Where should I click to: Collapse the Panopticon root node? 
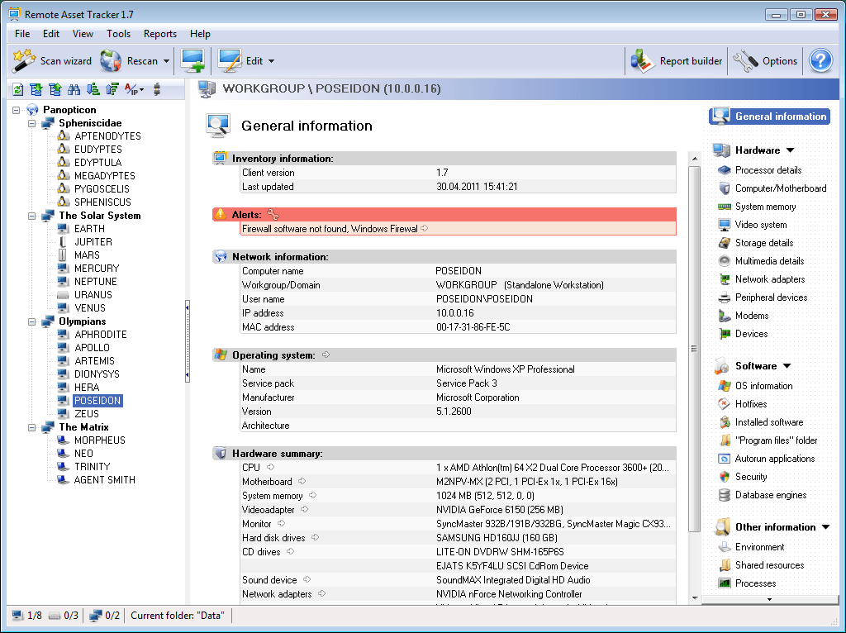click(x=17, y=110)
